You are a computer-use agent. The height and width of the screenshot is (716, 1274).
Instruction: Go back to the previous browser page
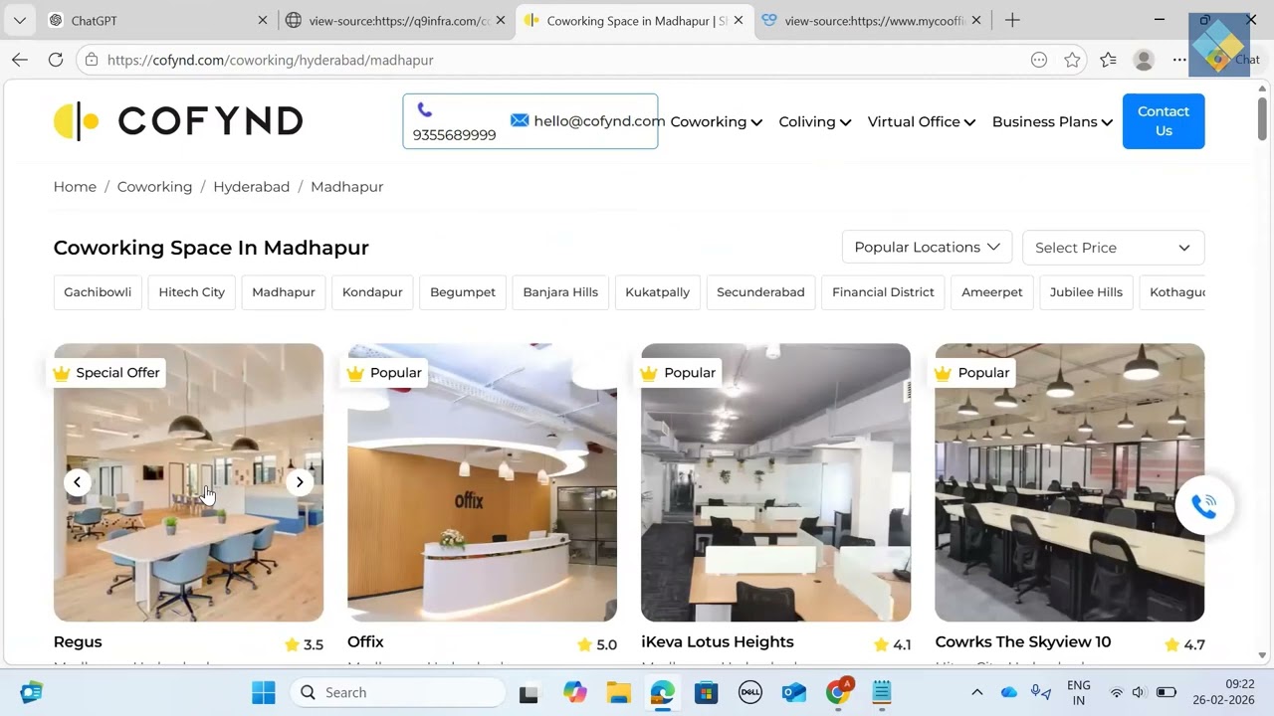[x=20, y=60]
